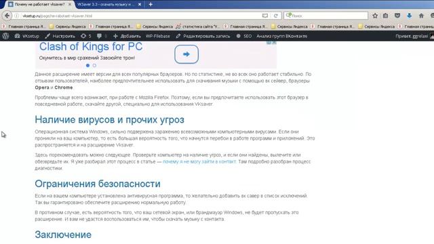Open VKsetup site menu in admin bar
Image resolution: width=434 pixels, height=244 pixels.
[27, 36]
